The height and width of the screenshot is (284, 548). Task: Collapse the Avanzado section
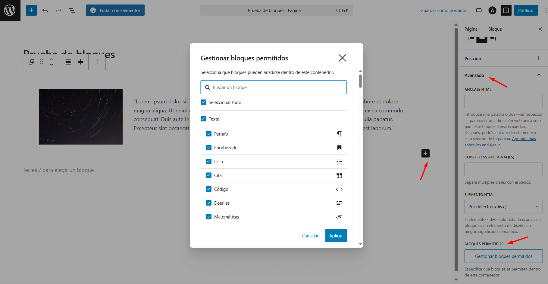(x=539, y=75)
